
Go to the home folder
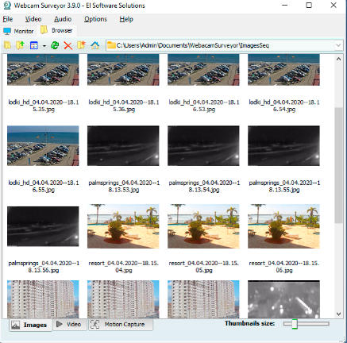click(x=94, y=45)
